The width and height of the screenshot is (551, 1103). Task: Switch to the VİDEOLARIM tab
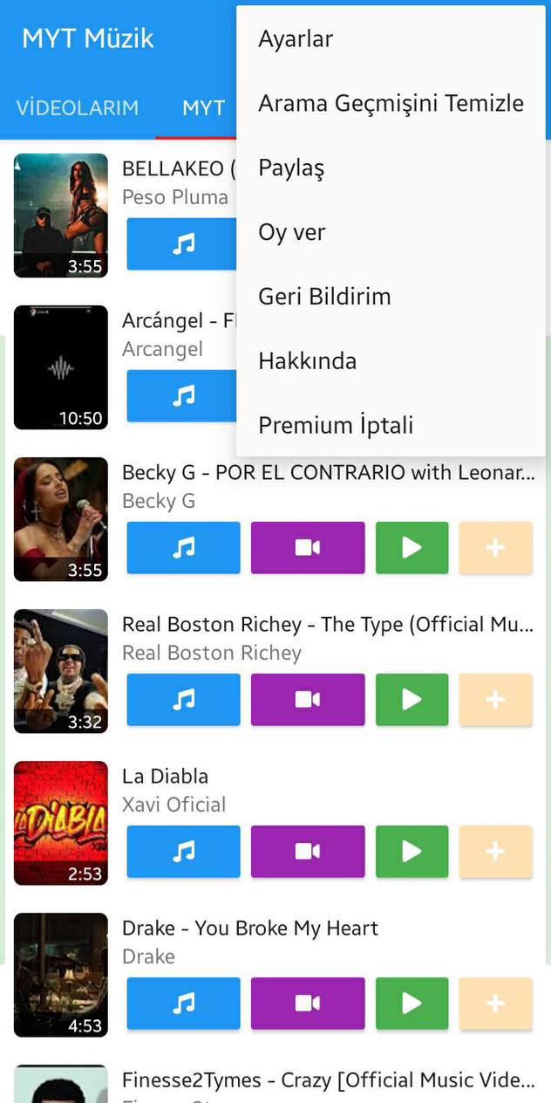pyautogui.click(x=77, y=107)
